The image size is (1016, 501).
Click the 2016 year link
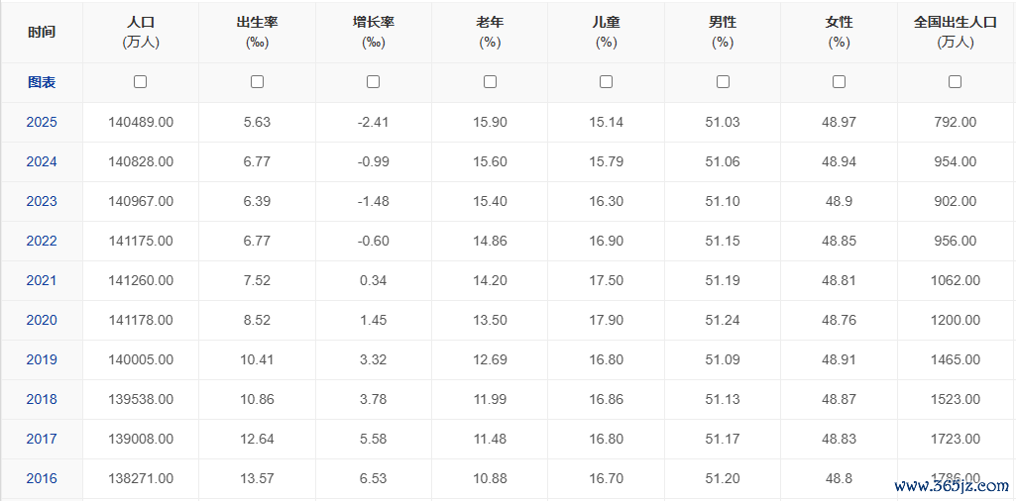(42, 478)
